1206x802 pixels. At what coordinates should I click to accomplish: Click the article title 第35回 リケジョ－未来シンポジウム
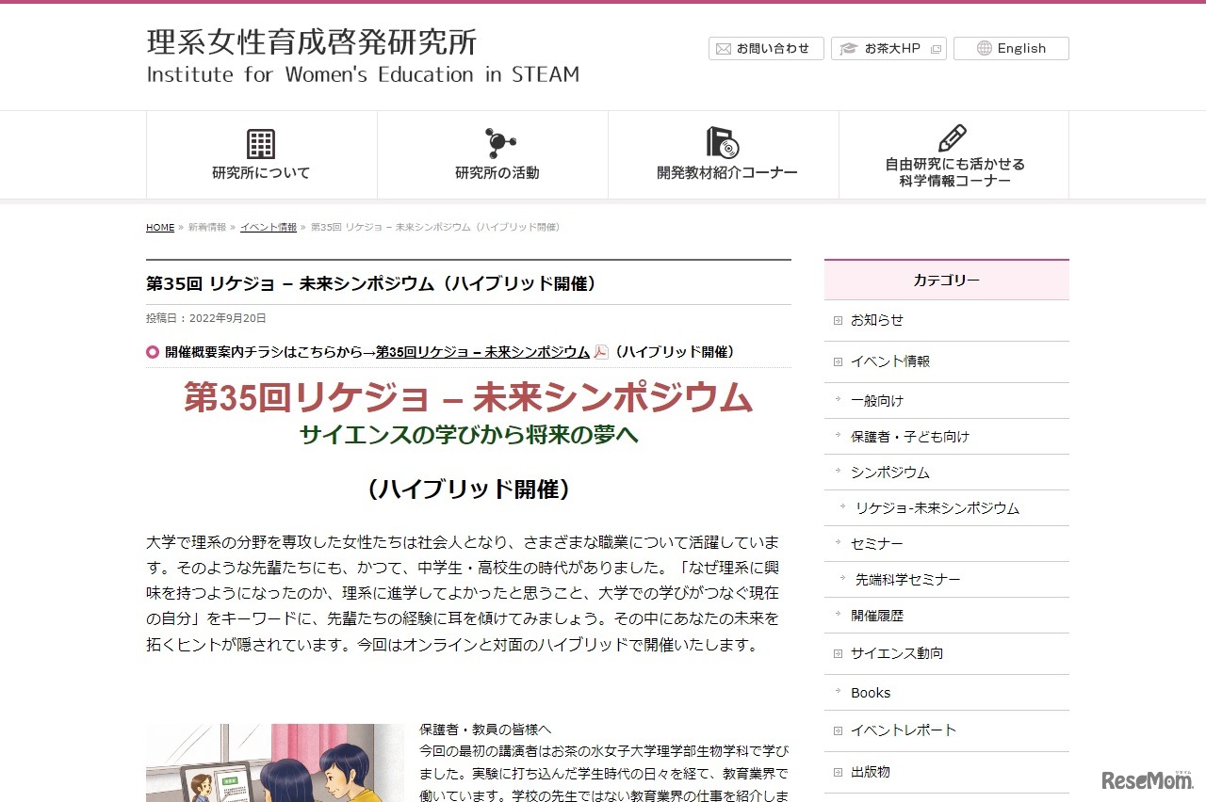pyautogui.click(x=371, y=284)
